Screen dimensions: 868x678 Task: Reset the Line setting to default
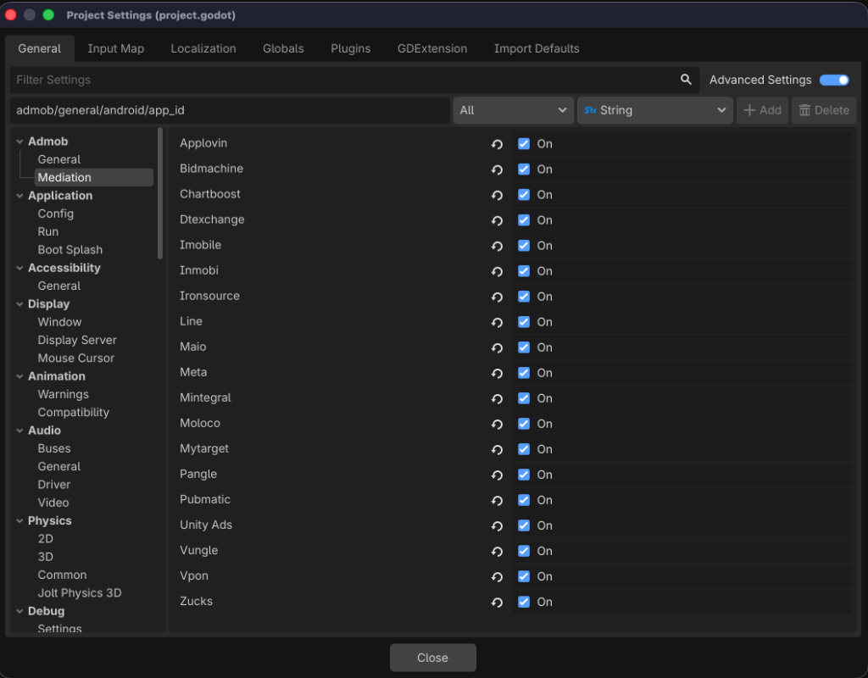(x=497, y=323)
